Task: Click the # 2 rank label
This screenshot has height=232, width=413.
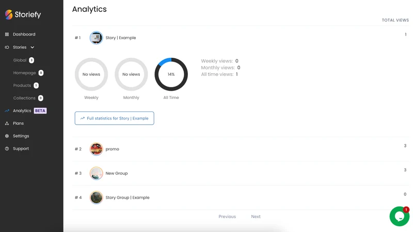Action: 78,149
